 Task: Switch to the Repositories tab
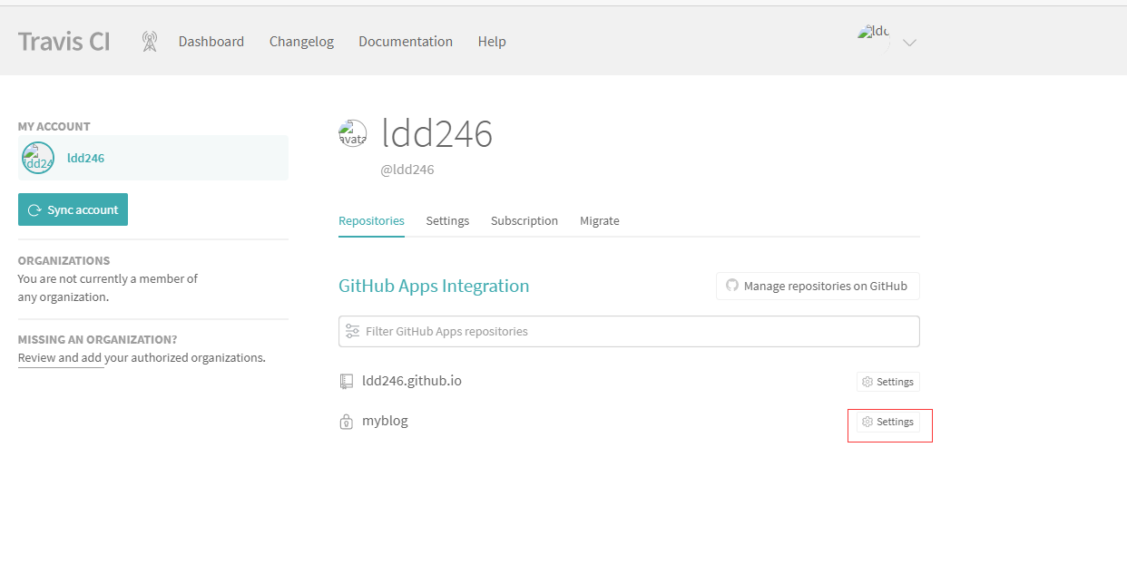point(371,220)
